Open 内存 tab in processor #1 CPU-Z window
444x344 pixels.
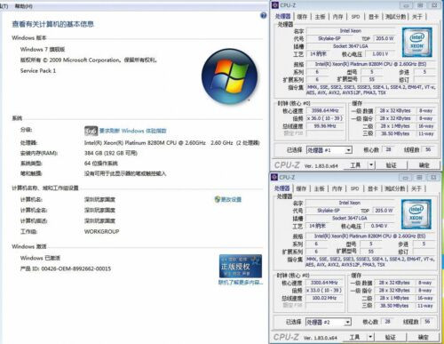point(337,17)
